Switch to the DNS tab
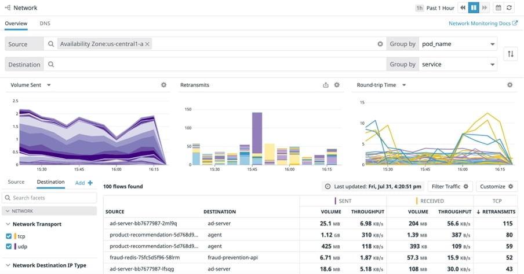Viewport: 524px width, 274px height. tap(45, 24)
